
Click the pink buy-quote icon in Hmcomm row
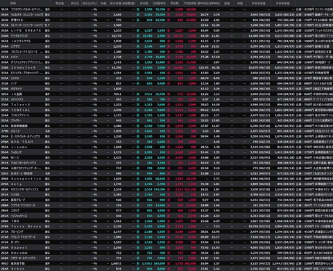pyautogui.click(x=169, y=253)
